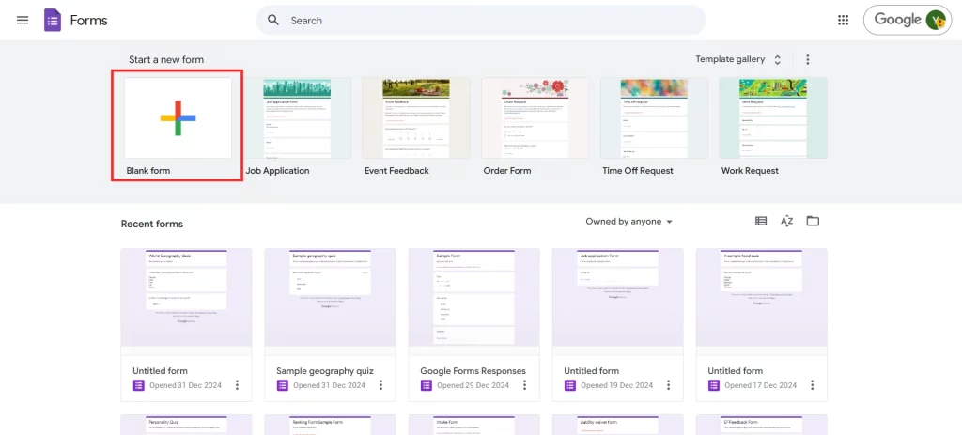Open more options for Google Forms Responses
Viewport: 962px width, 435px height.
[x=524, y=385]
